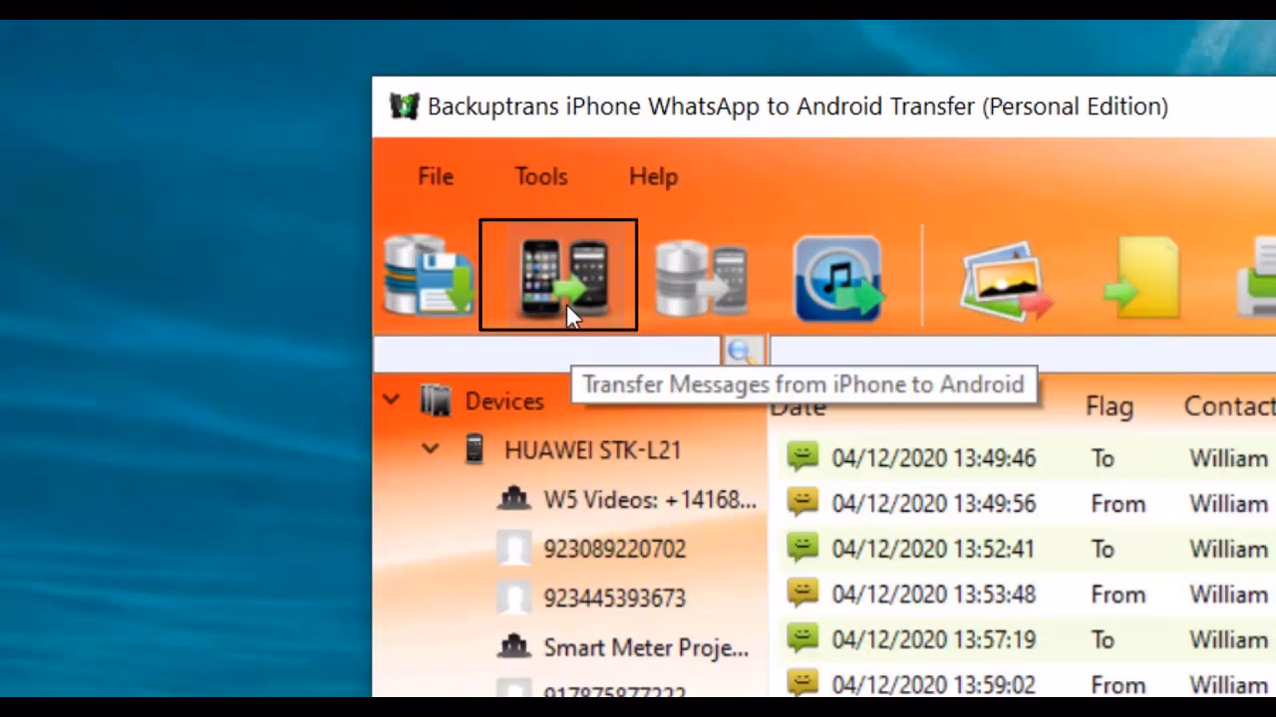Image resolution: width=1276 pixels, height=717 pixels.
Task: Click date 04/12/2020 13:52:41
Action: coord(934,549)
